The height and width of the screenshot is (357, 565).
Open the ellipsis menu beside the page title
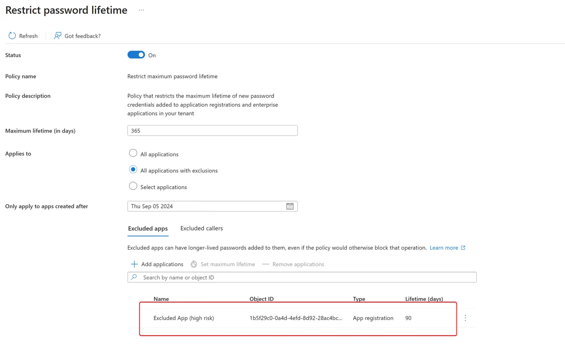click(x=141, y=10)
